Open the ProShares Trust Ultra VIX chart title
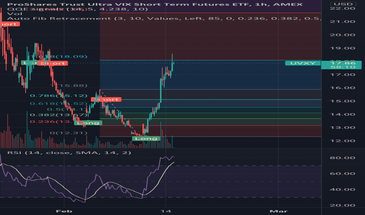This screenshot has height=215, width=365. pyautogui.click(x=155, y=4)
